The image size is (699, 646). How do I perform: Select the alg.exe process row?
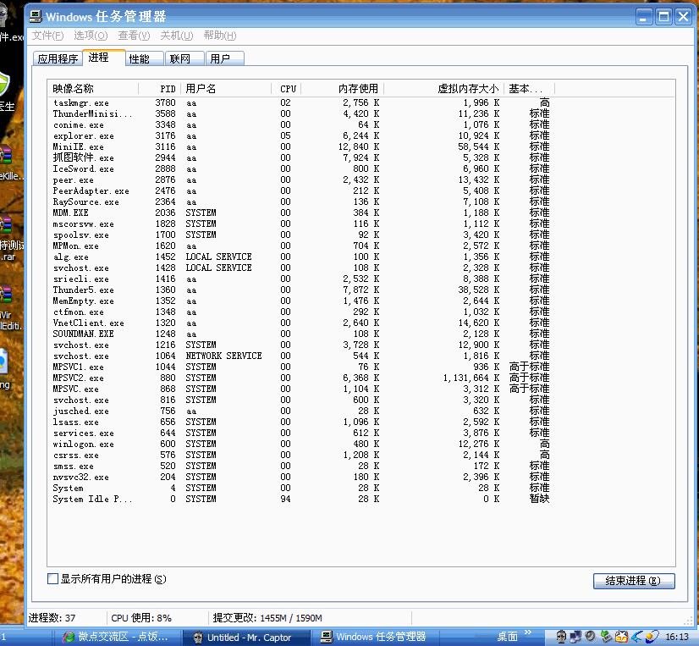click(301, 257)
